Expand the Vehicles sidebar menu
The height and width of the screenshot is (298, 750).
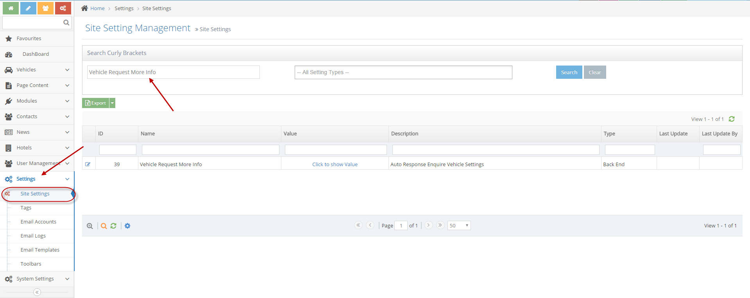click(37, 70)
